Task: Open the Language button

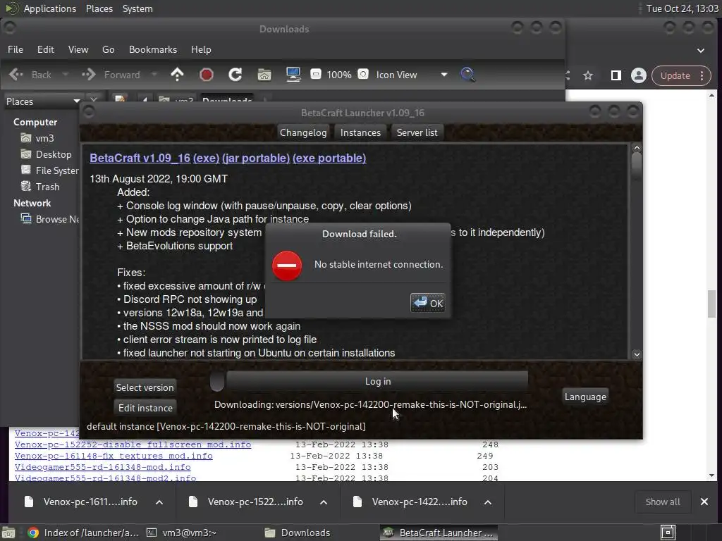Action: point(585,397)
